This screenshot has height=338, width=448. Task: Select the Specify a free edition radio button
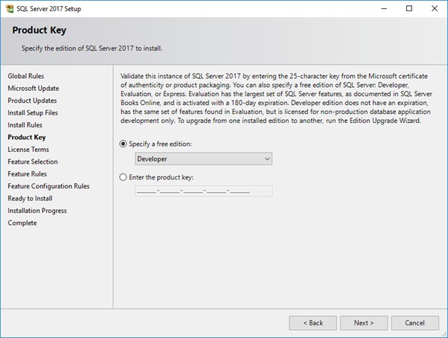pyautogui.click(x=123, y=144)
